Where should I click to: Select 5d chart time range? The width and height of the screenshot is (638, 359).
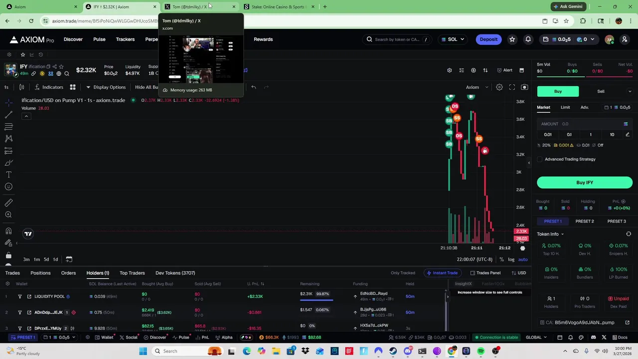coord(46,260)
